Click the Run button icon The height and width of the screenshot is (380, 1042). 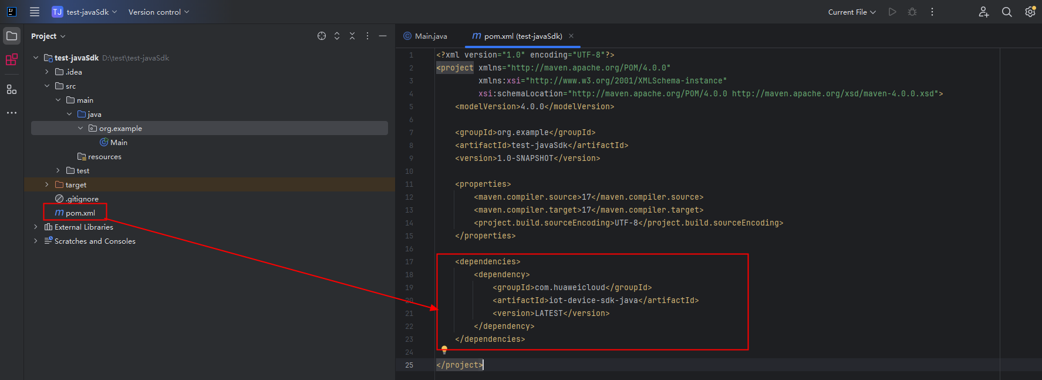pos(892,12)
